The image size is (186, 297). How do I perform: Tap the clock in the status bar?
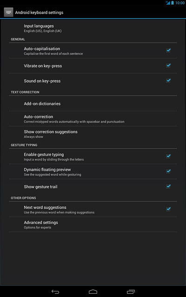pyautogui.click(x=180, y=3)
